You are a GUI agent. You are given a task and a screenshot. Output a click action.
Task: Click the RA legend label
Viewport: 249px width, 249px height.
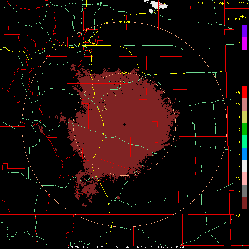tap(237, 142)
